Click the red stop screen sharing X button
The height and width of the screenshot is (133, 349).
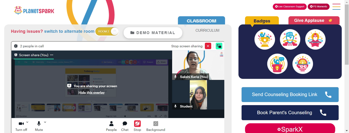point(208,46)
